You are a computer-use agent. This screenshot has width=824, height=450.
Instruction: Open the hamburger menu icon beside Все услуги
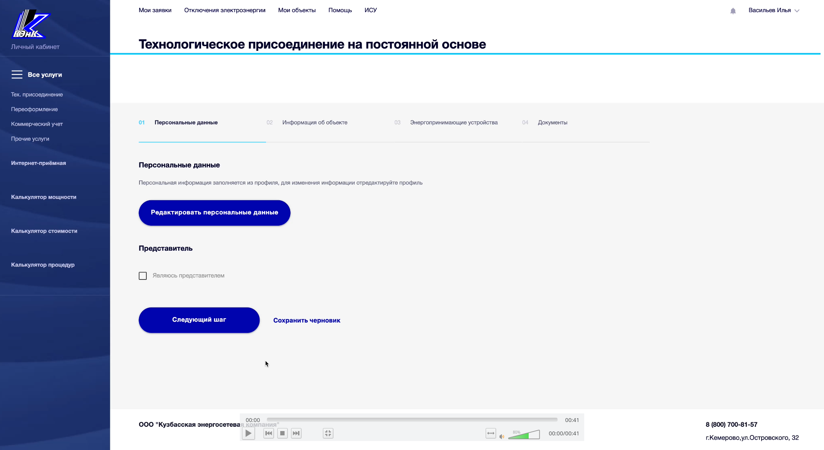(17, 74)
